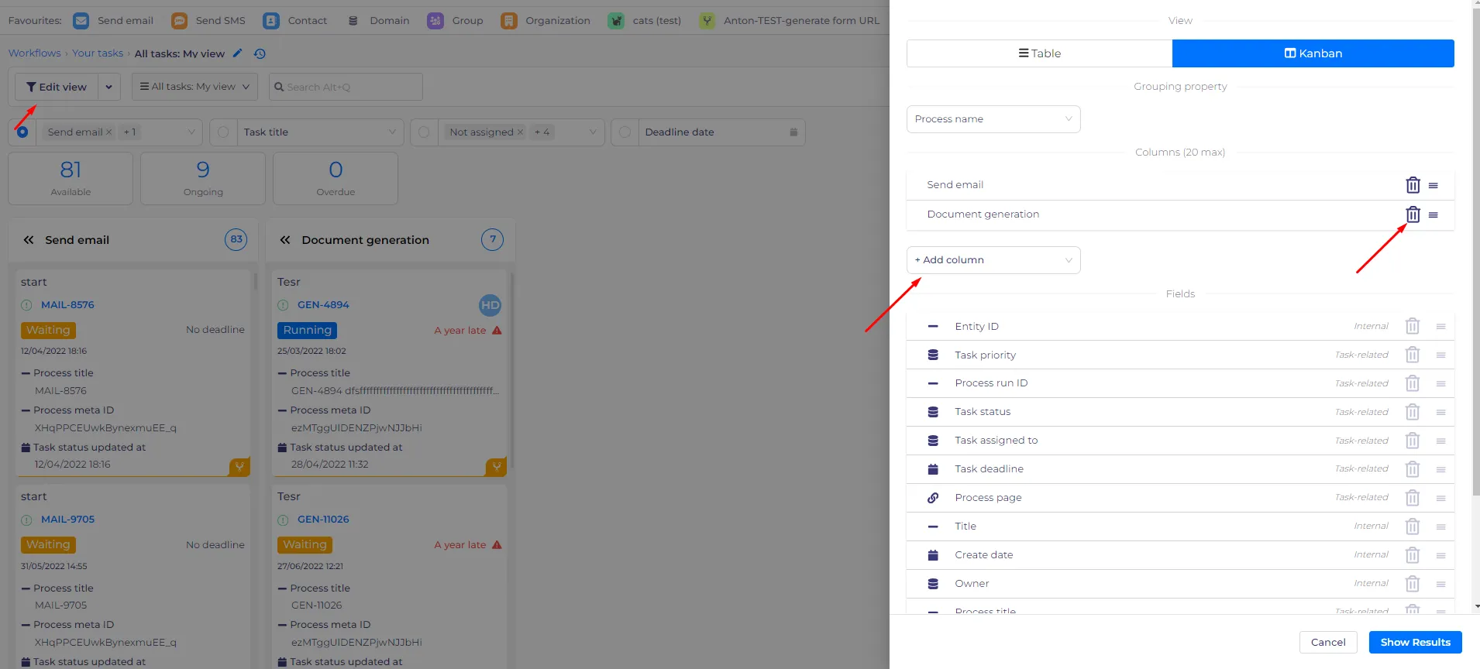
Task: Click calendar icon in Deadline date filter
Action: pyautogui.click(x=793, y=132)
